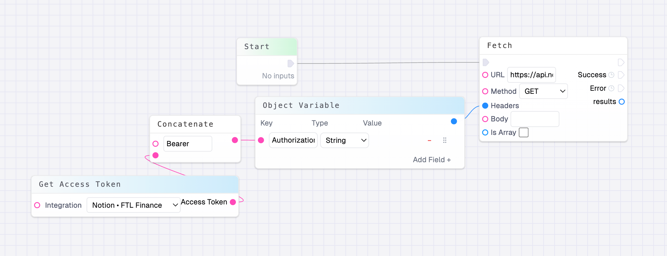Image resolution: width=667 pixels, height=256 pixels.
Task: Click the "Is Array" label
Action: (503, 132)
